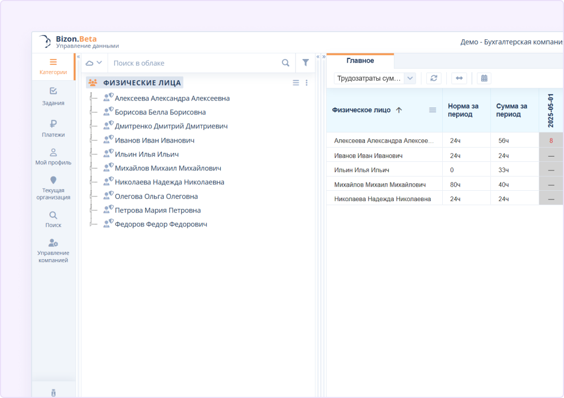The width and height of the screenshot is (564, 398).
Task: Open the Категории sidebar section
Action: (x=53, y=66)
